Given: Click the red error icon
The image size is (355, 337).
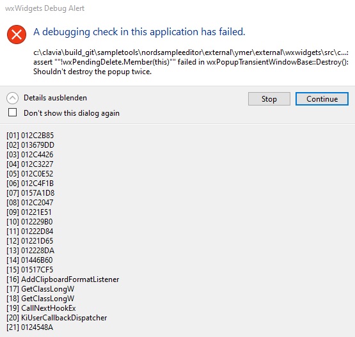Looking at the screenshot, I should click(17, 35).
